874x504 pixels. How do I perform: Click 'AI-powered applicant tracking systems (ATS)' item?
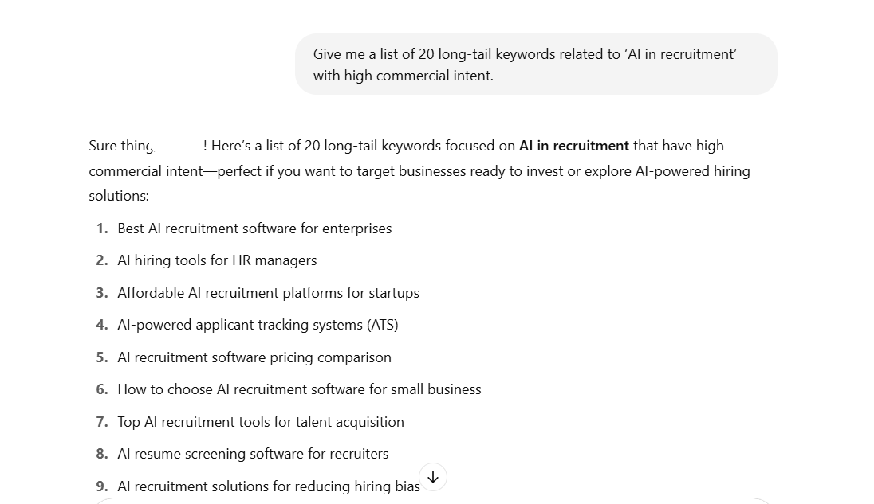click(x=258, y=325)
